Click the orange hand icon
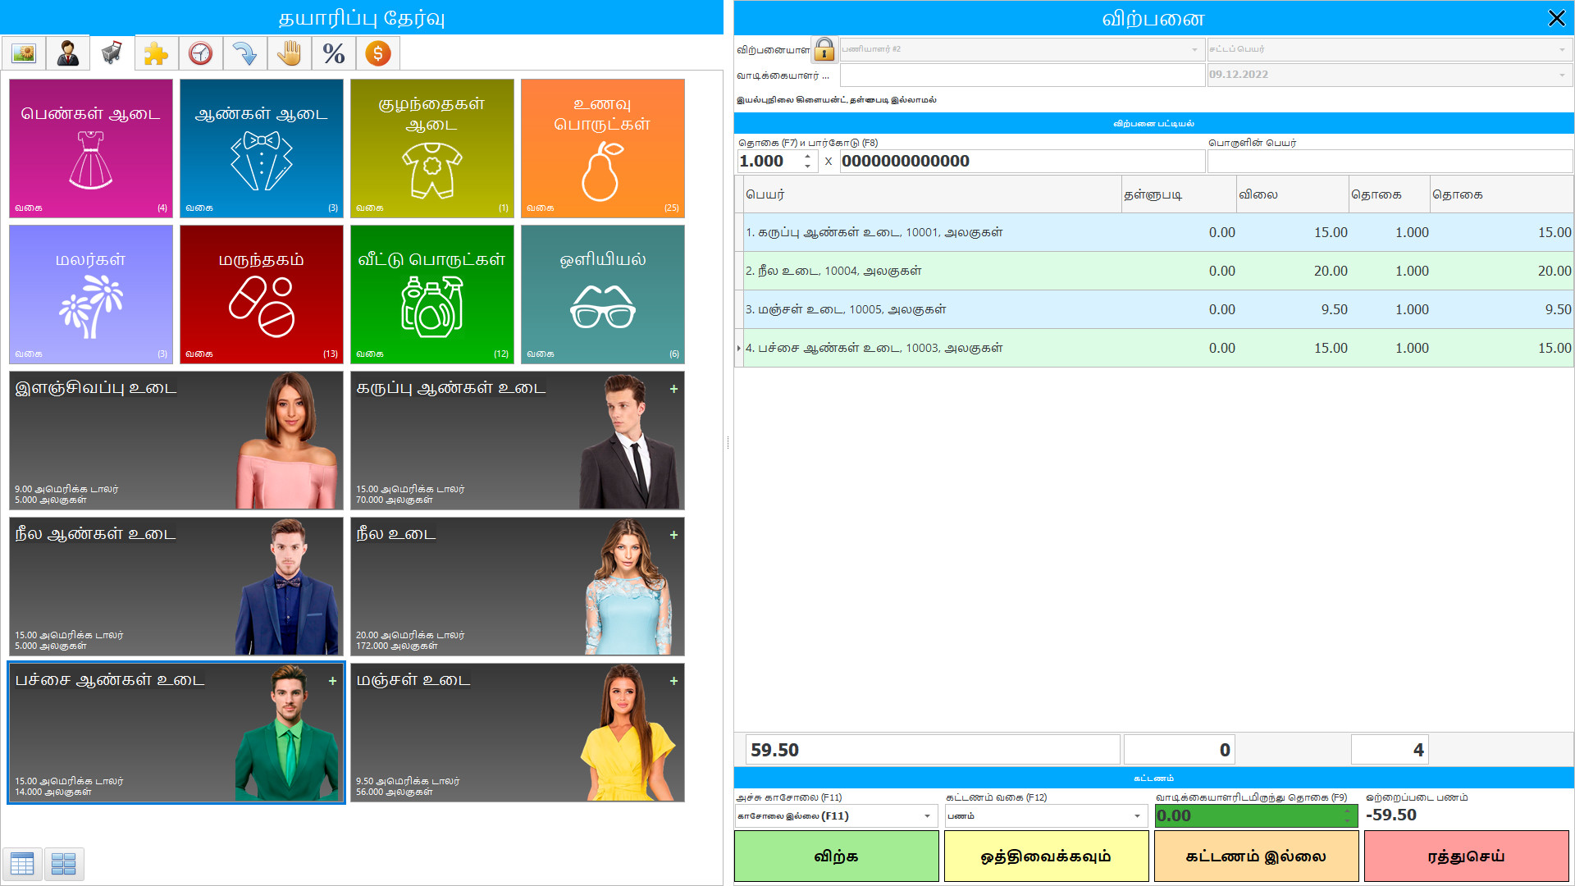Viewport: 1575px width, 886px height. tap(289, 54)
